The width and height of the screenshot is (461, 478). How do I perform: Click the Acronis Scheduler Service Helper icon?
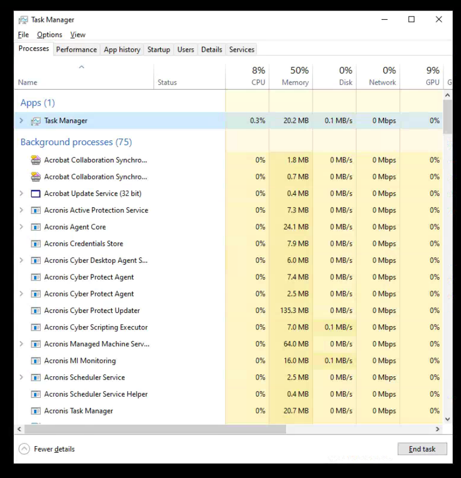point(36,394)
